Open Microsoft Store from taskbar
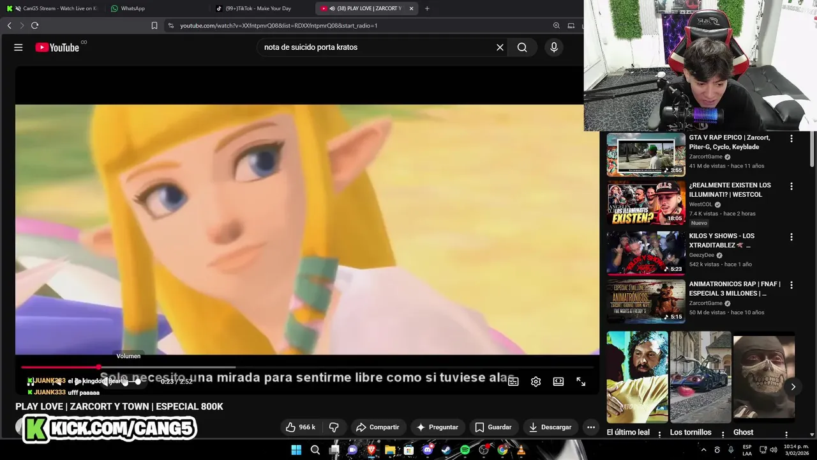This screenshot has height=460, width=817. [x=408, y=450]
